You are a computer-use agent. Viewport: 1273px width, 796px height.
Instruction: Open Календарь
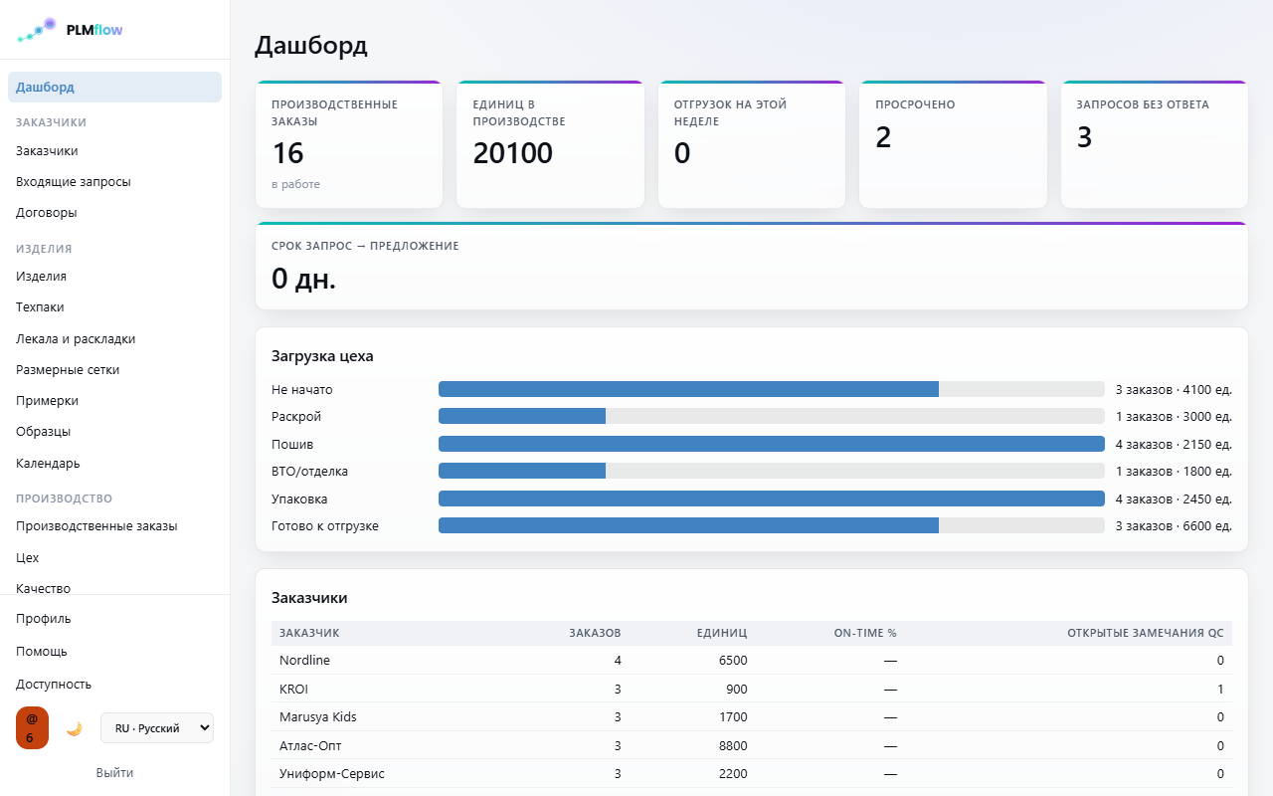point(114,464)
